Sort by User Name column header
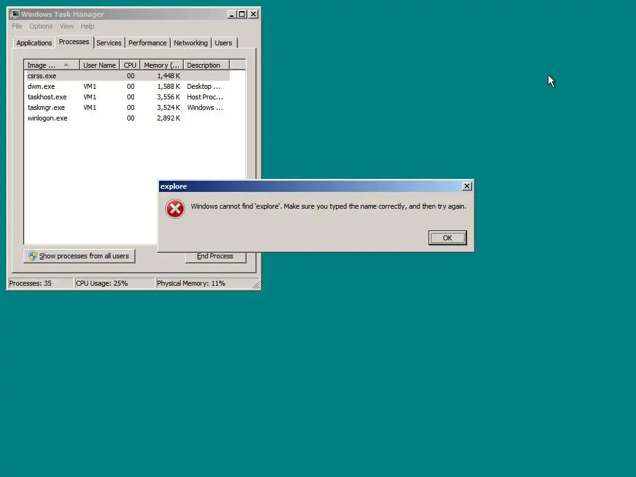 (99, 65)
